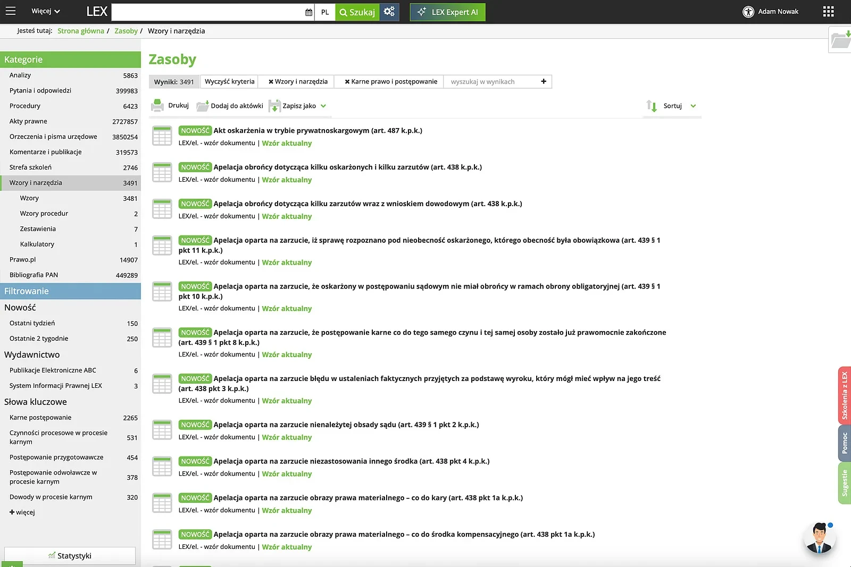Click the Dodaj do aktówki folder icon
851x567 pixels.
point(202,106)
